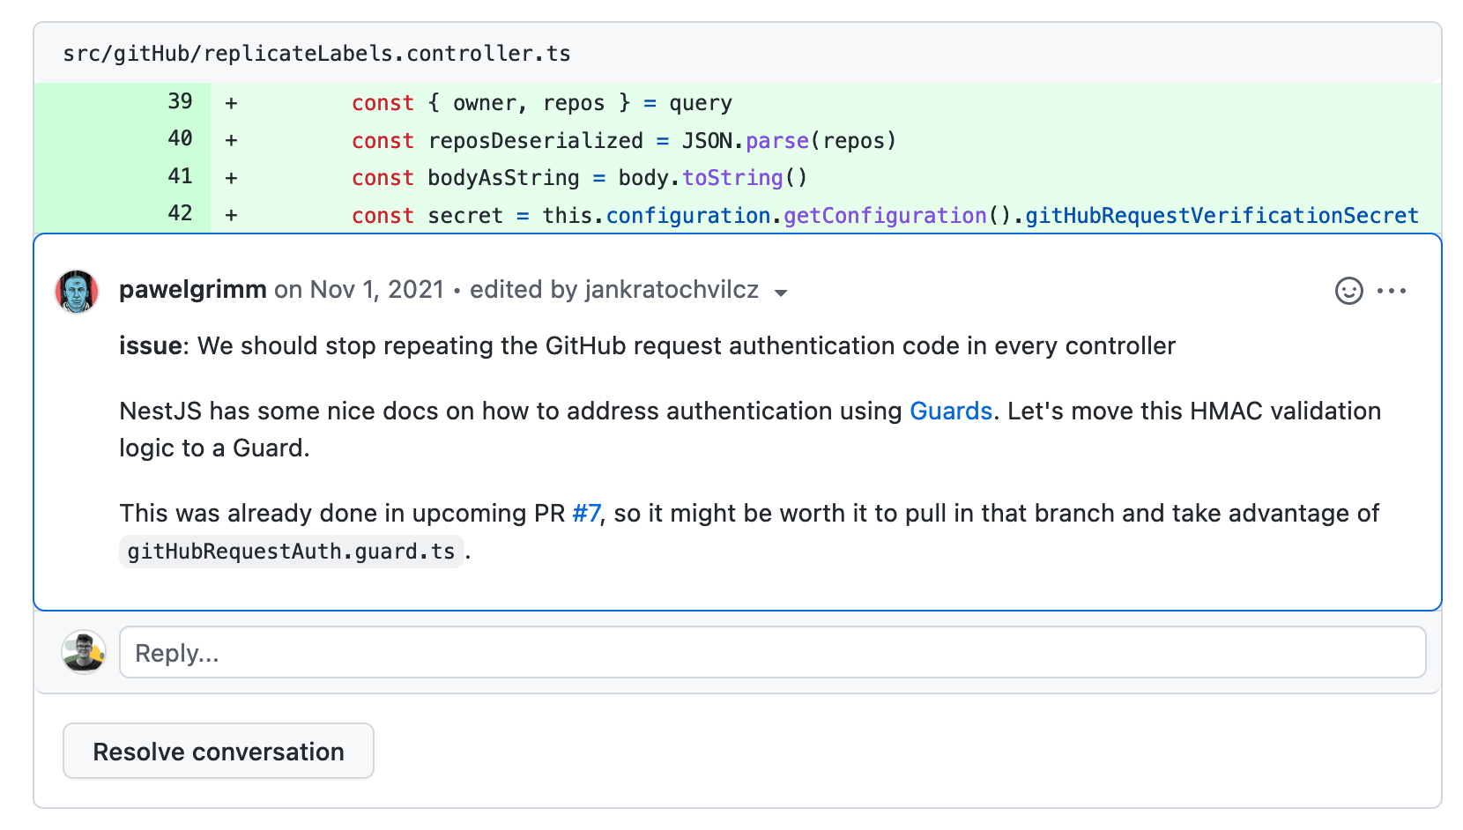Click pawelgrimm's profile avatar
The width and height of the screenshot is (1463, 830).
click(76, 291)
